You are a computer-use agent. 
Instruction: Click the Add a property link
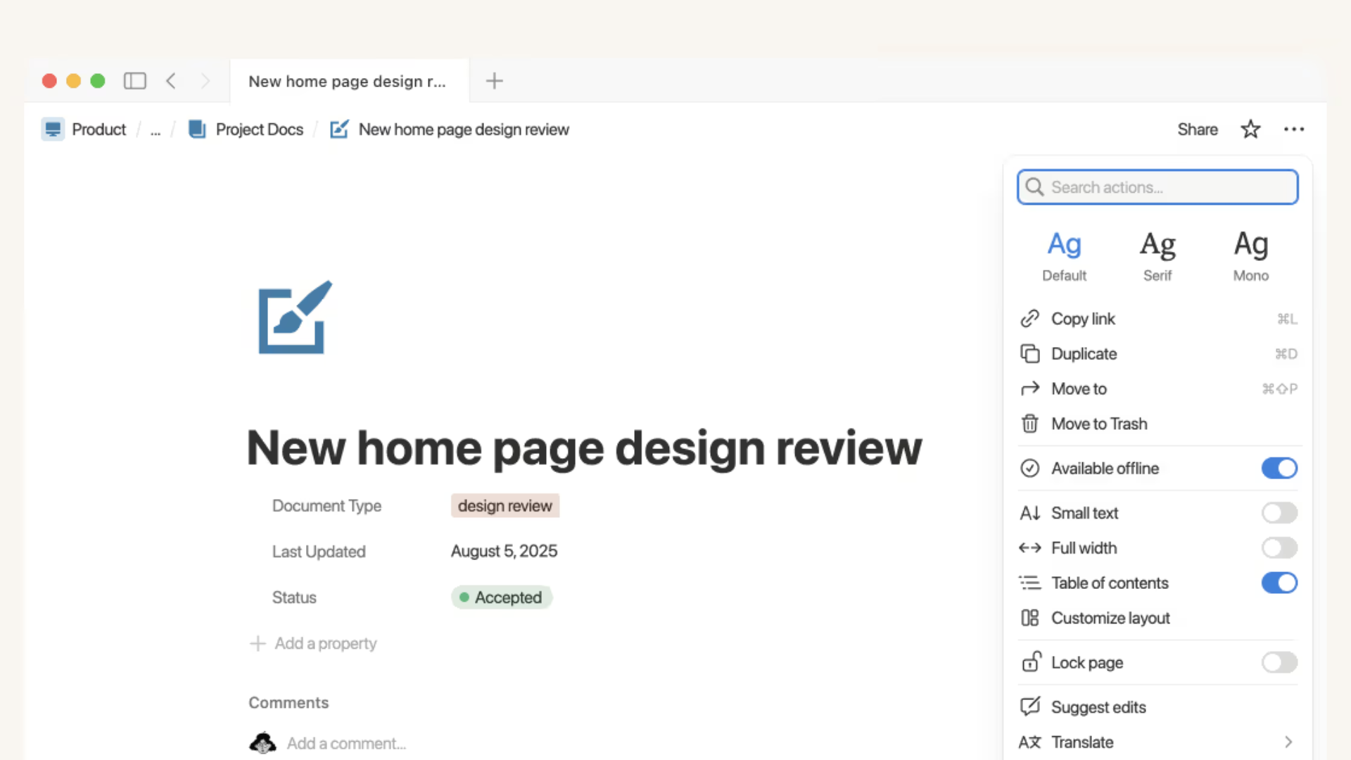325,644
